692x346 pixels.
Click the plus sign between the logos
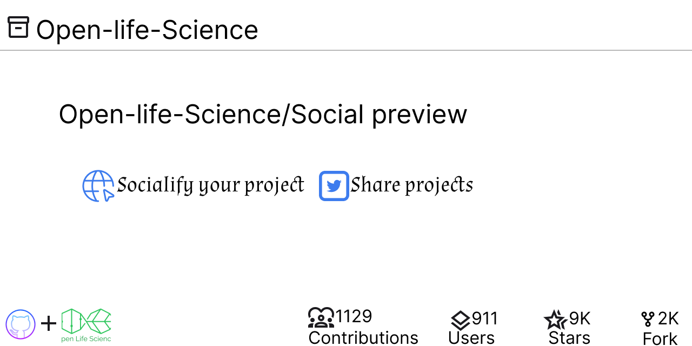pyautogui.click(x=49, y=324)
